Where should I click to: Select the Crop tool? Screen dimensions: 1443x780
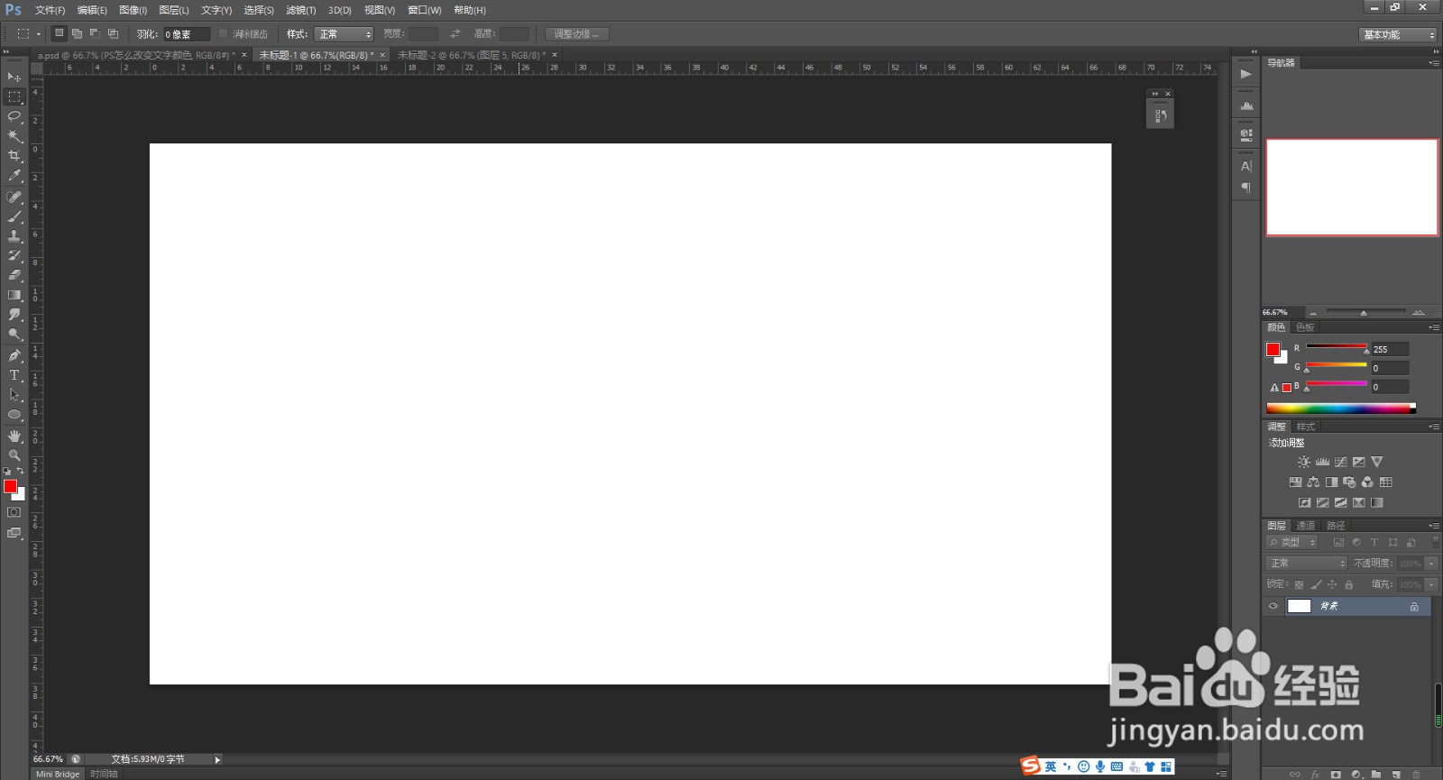pos(14,156)
